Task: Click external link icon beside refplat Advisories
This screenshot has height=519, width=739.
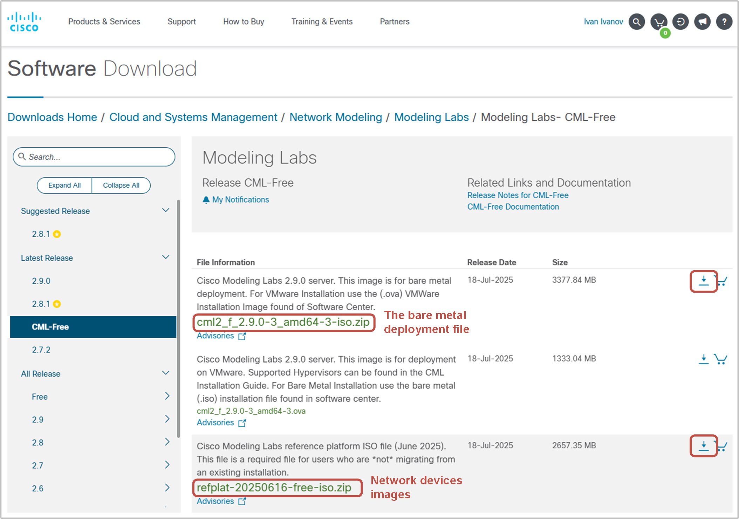Action: pos(242,502)
